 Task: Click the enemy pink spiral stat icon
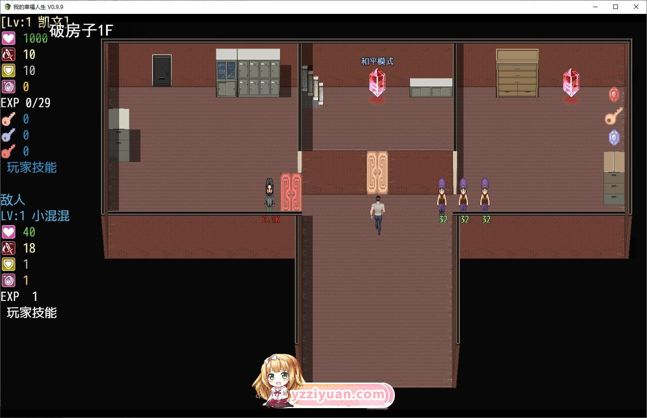[x=9, y=280]
